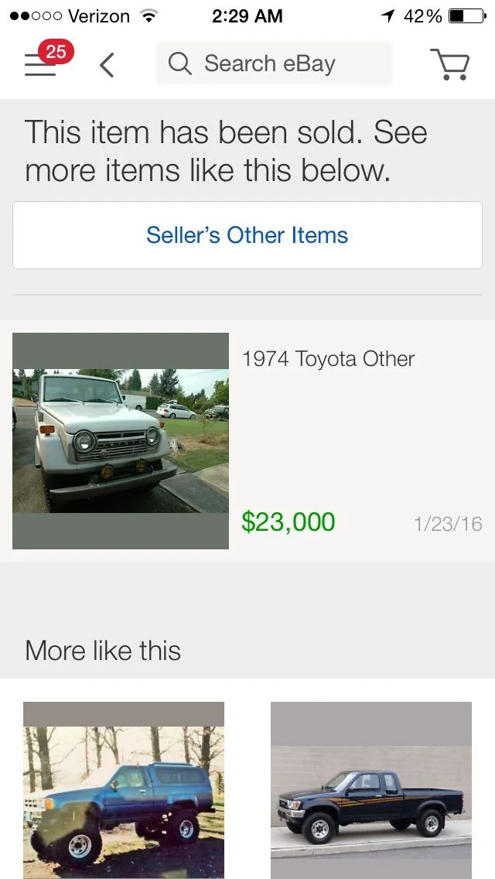Tap the search magnifier icon
Image resolution: width=495 pixels, height=879 pixels.
click(x=179, y=63)
